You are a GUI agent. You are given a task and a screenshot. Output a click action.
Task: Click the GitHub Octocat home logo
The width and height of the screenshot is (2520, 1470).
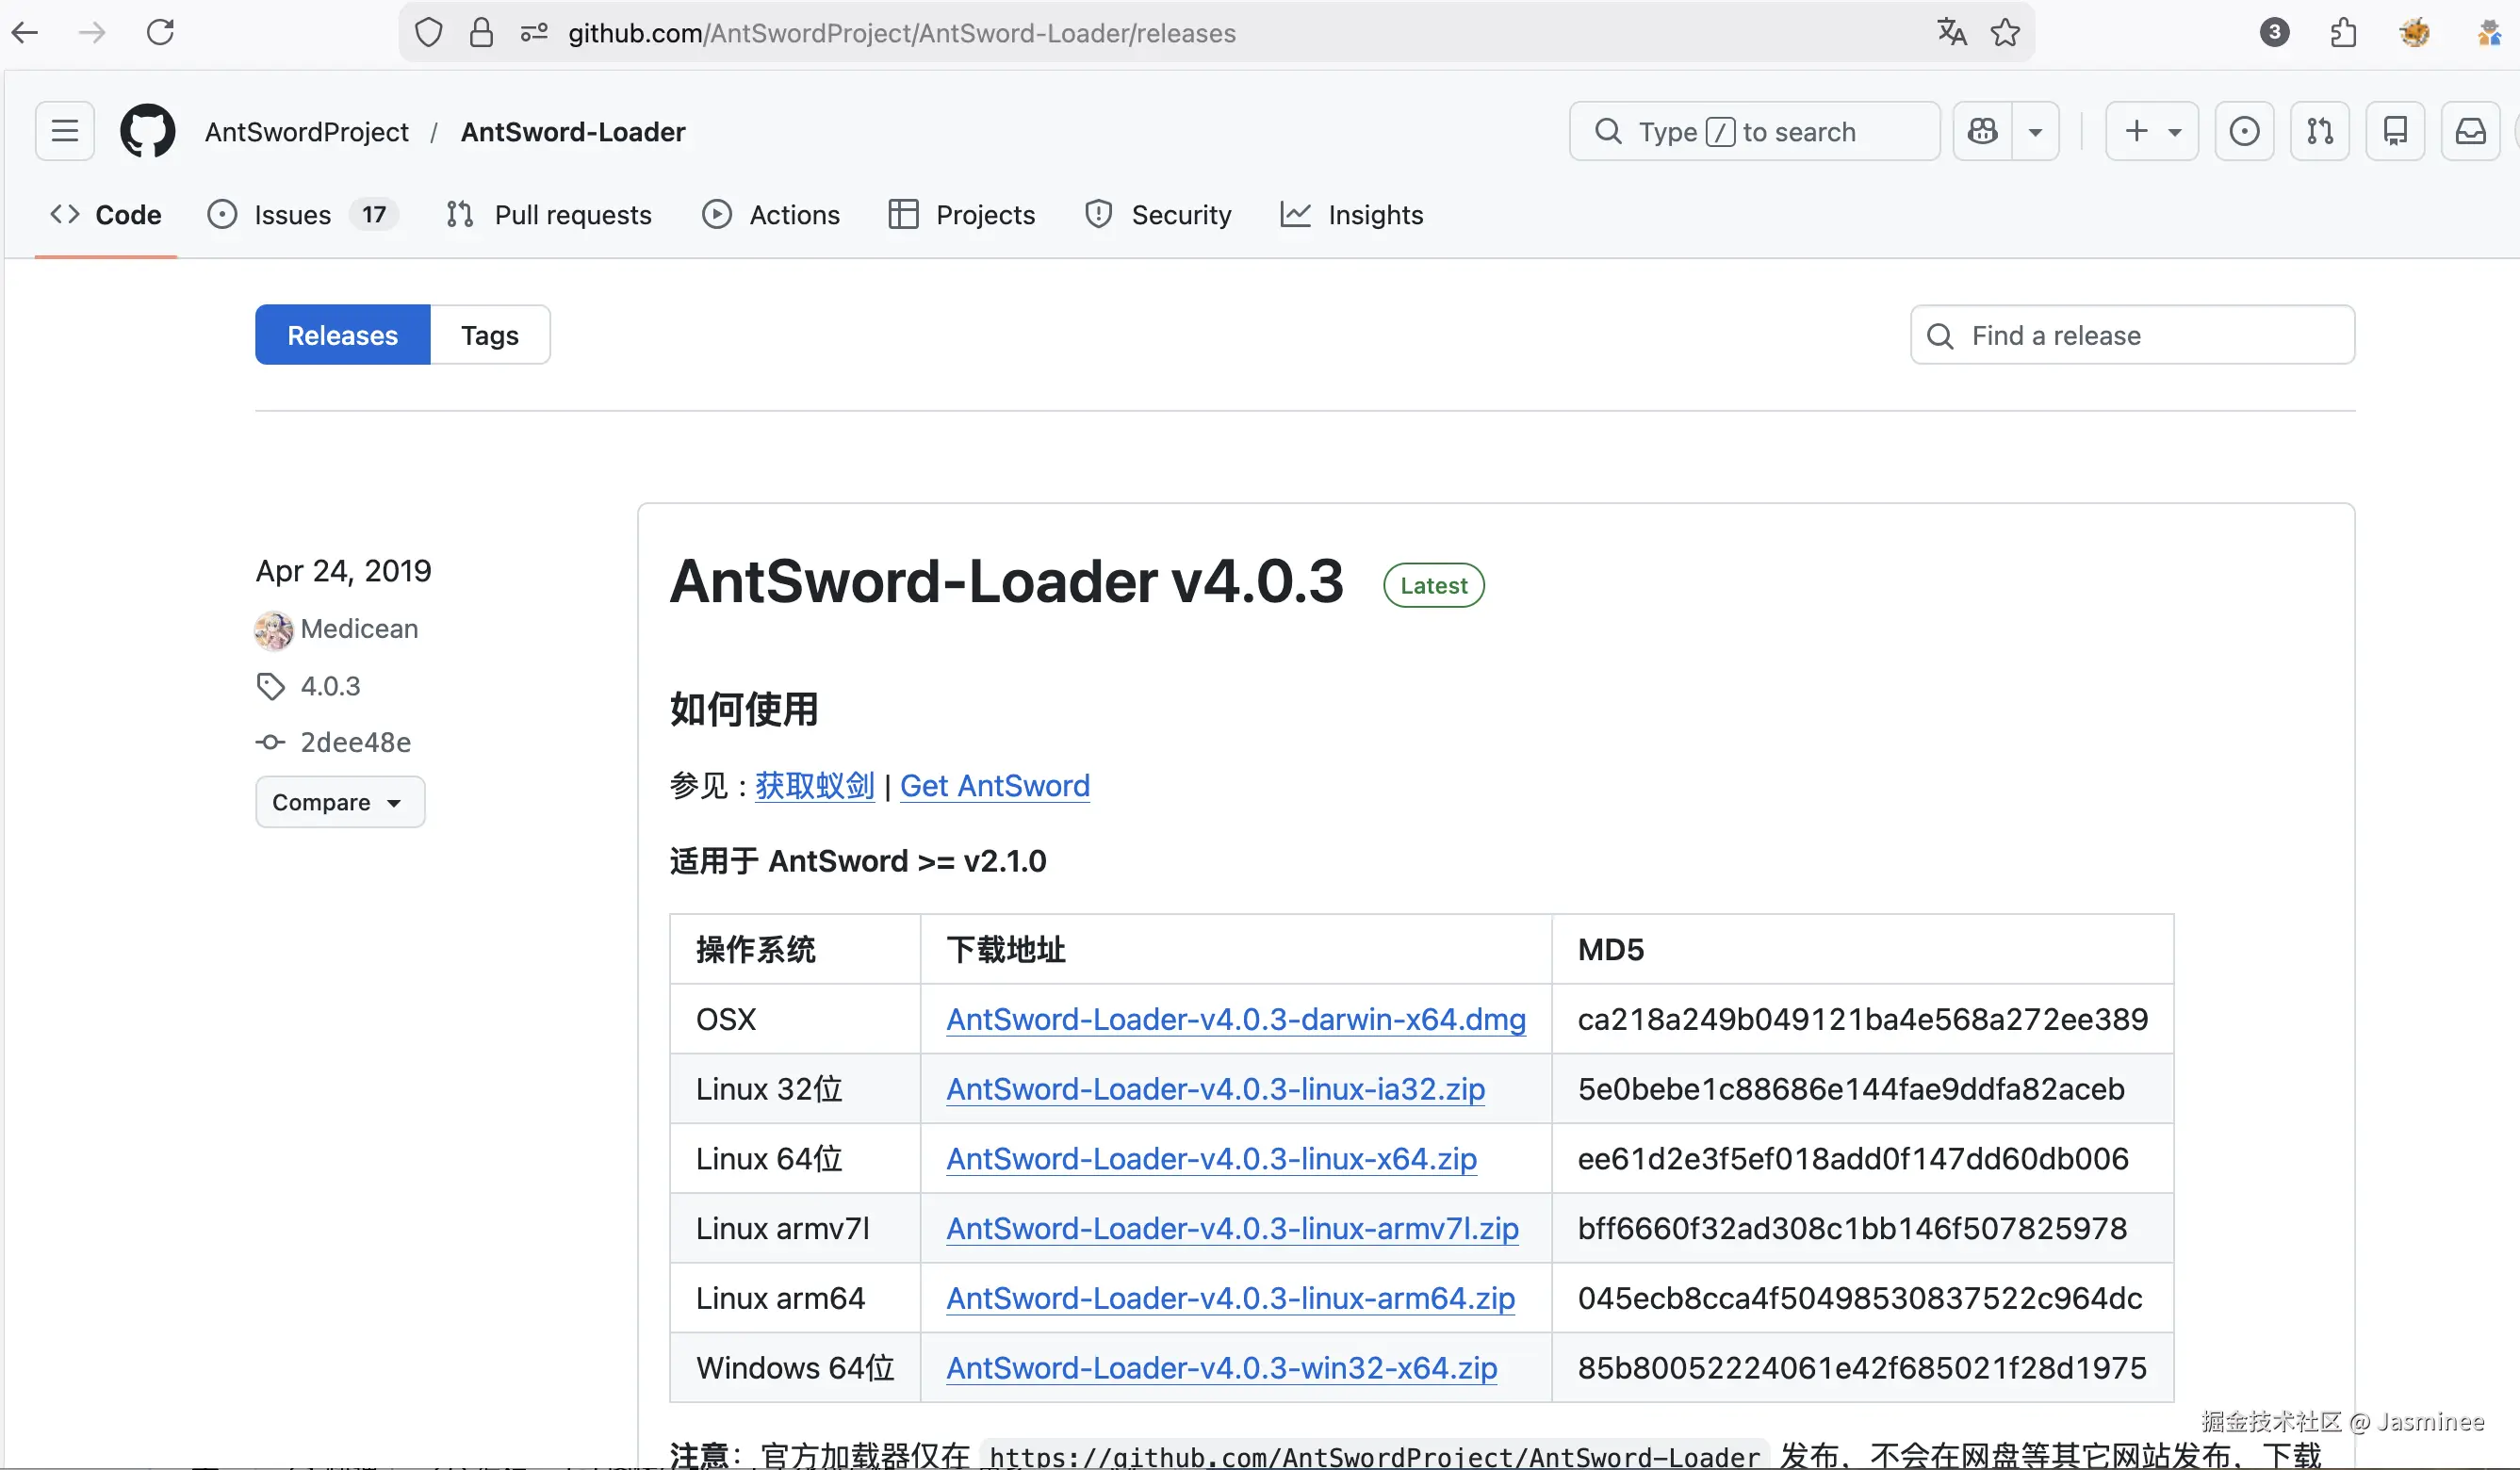(x=147, y=131)
